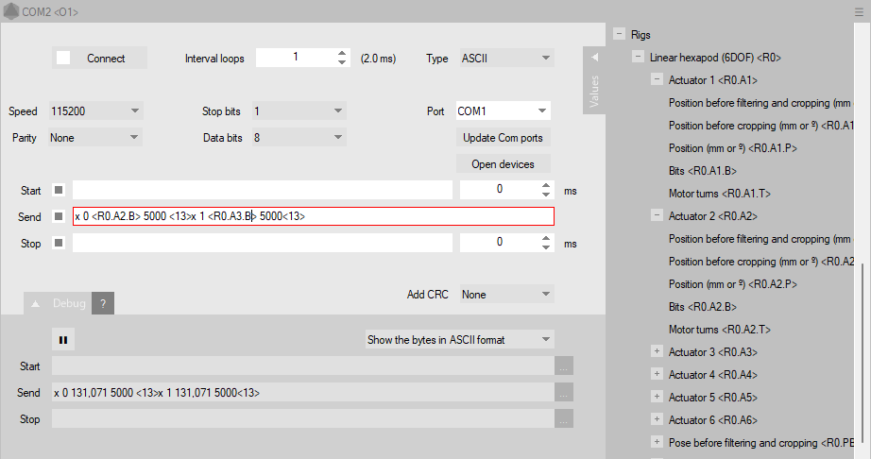The height and width of the screenshot is (459, 871).
Task: Click the Update Com ports button
Action: [503, 137]
